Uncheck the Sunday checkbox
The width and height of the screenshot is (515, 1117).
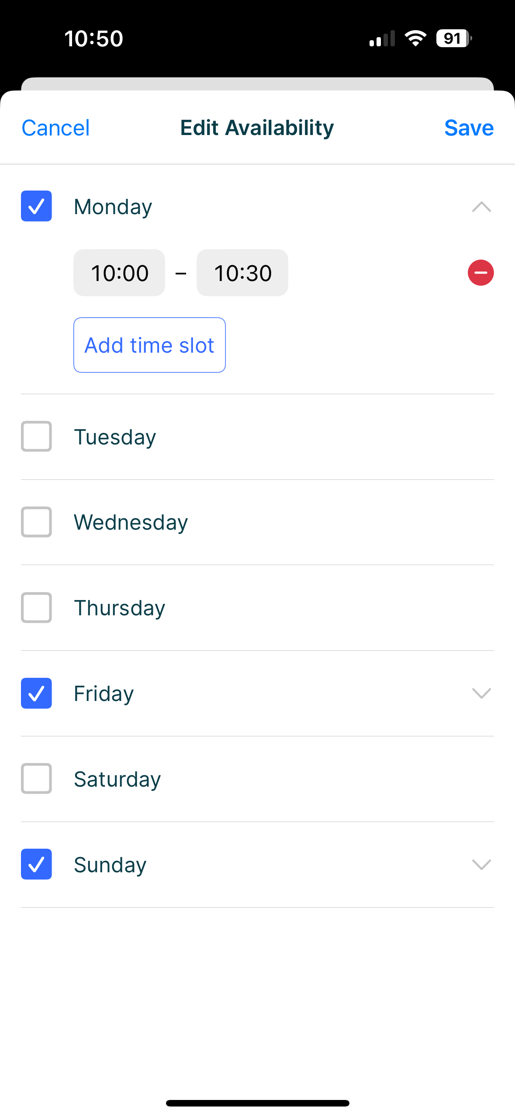point(36,864)
